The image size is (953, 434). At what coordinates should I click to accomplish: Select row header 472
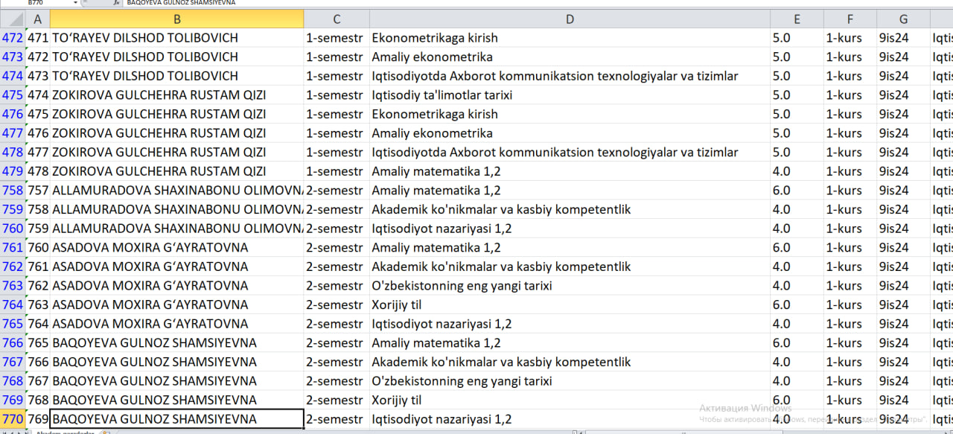(x=12, y=38)
